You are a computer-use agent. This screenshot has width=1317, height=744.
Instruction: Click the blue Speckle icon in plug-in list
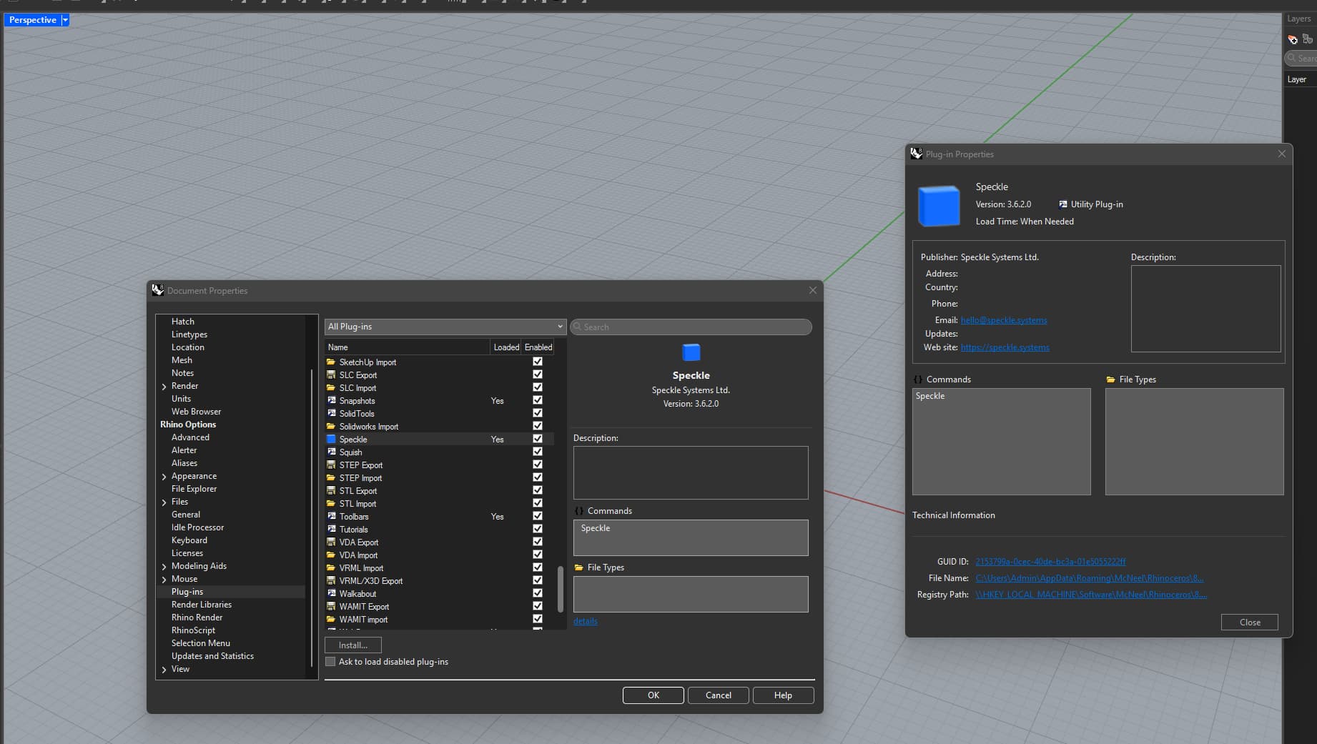click(331, 439)
